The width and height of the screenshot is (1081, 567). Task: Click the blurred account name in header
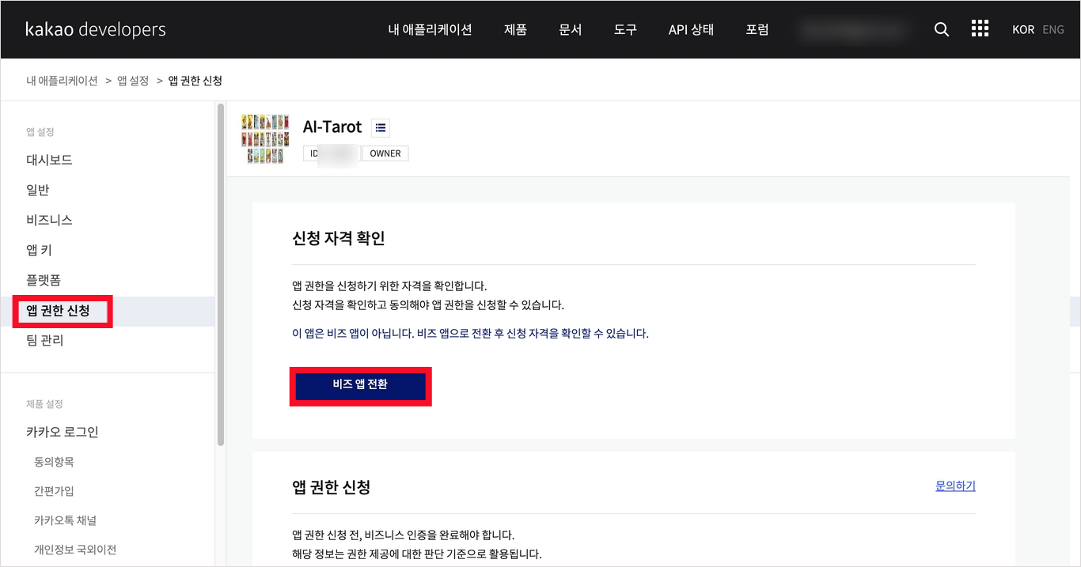(x=854, y=29)
